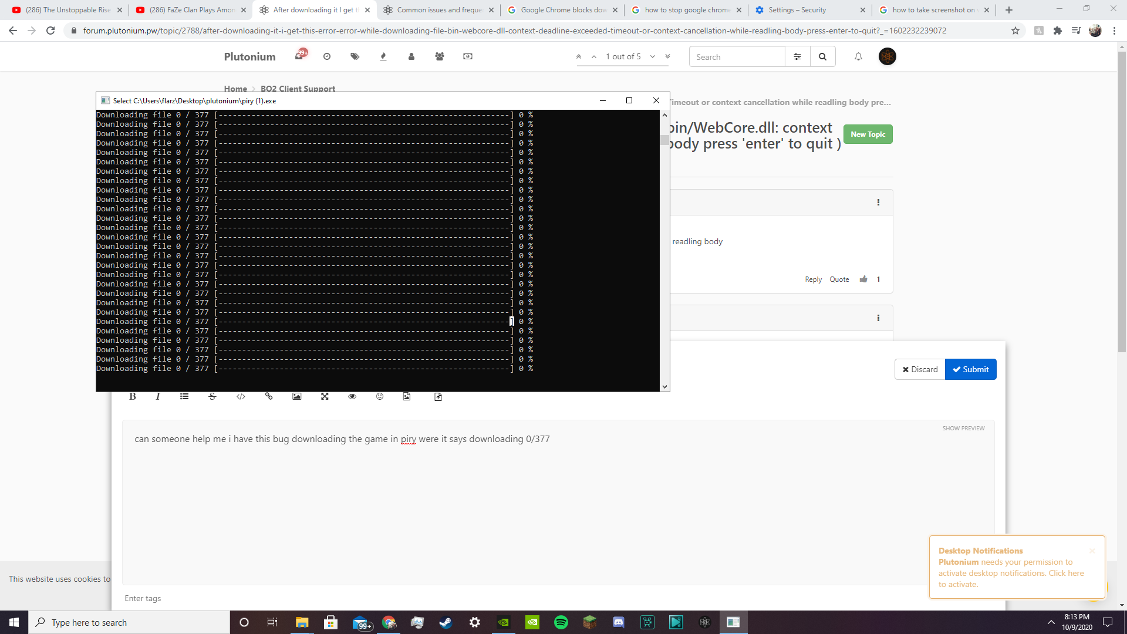Screen dimensions: 1127x634
Task: Insert picture in composer toolbar
Action: click(297, 397)
